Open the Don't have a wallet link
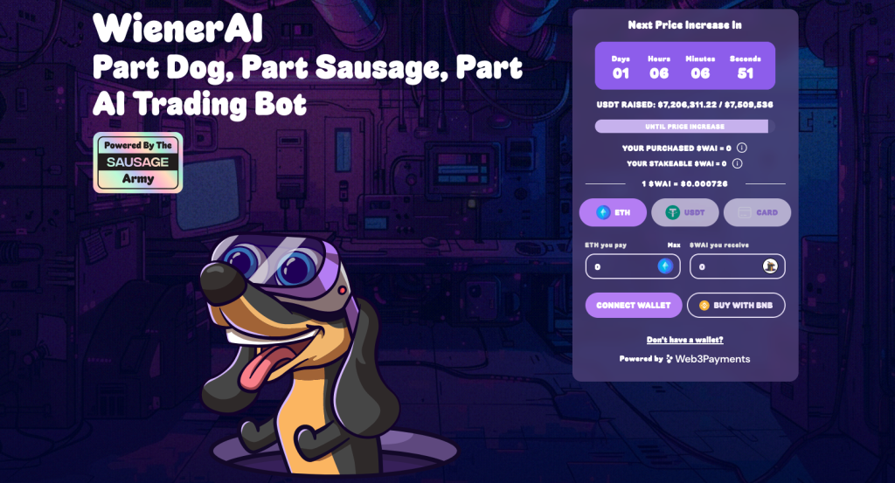Viewport: 895px width, 483px height. [x=685, y=340]
